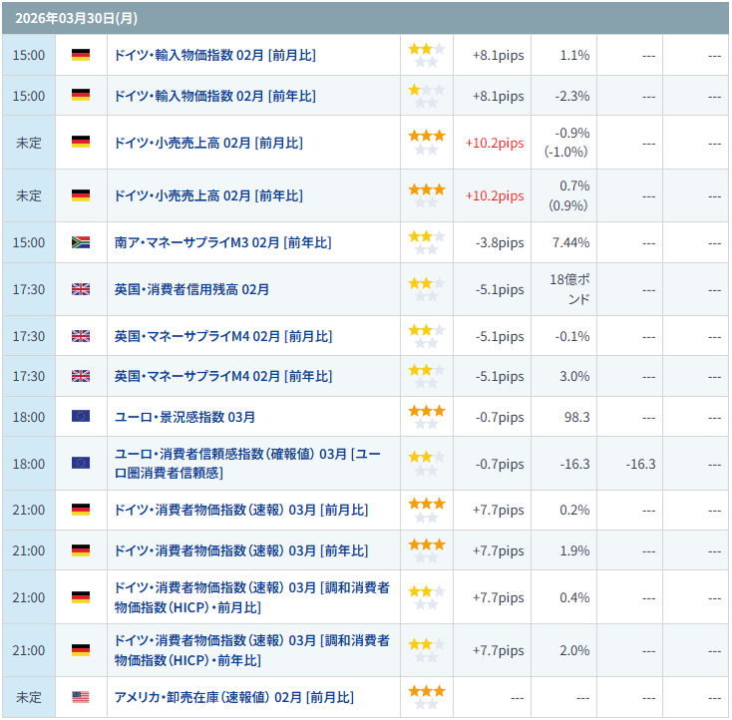Click red +10.2pips in 小売売上高 [前月比] row
732x720 pixels.
[x=494, y=143]
